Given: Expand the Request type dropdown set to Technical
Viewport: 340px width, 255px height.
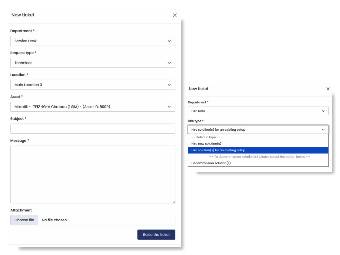Looking at the screenshot, I should [x=93, y=63].
